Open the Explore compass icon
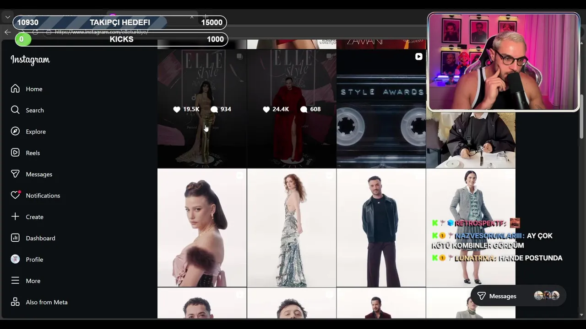 pyautogui.click(x=15, y=132)
